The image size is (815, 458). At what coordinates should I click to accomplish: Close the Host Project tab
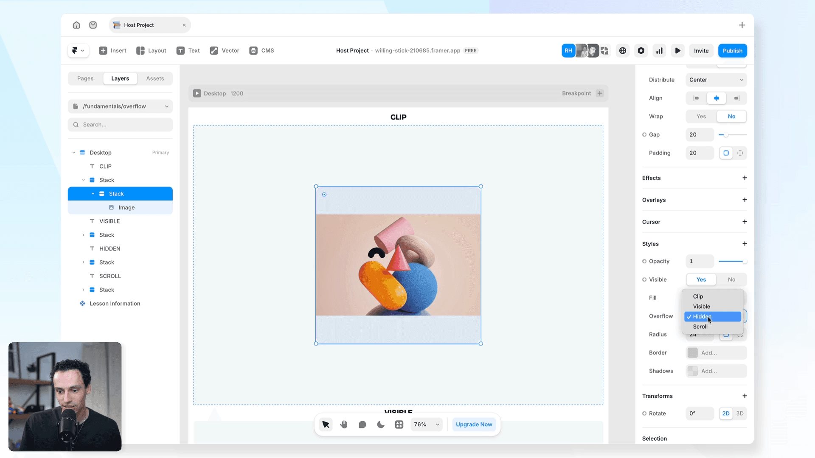(184, 25)
